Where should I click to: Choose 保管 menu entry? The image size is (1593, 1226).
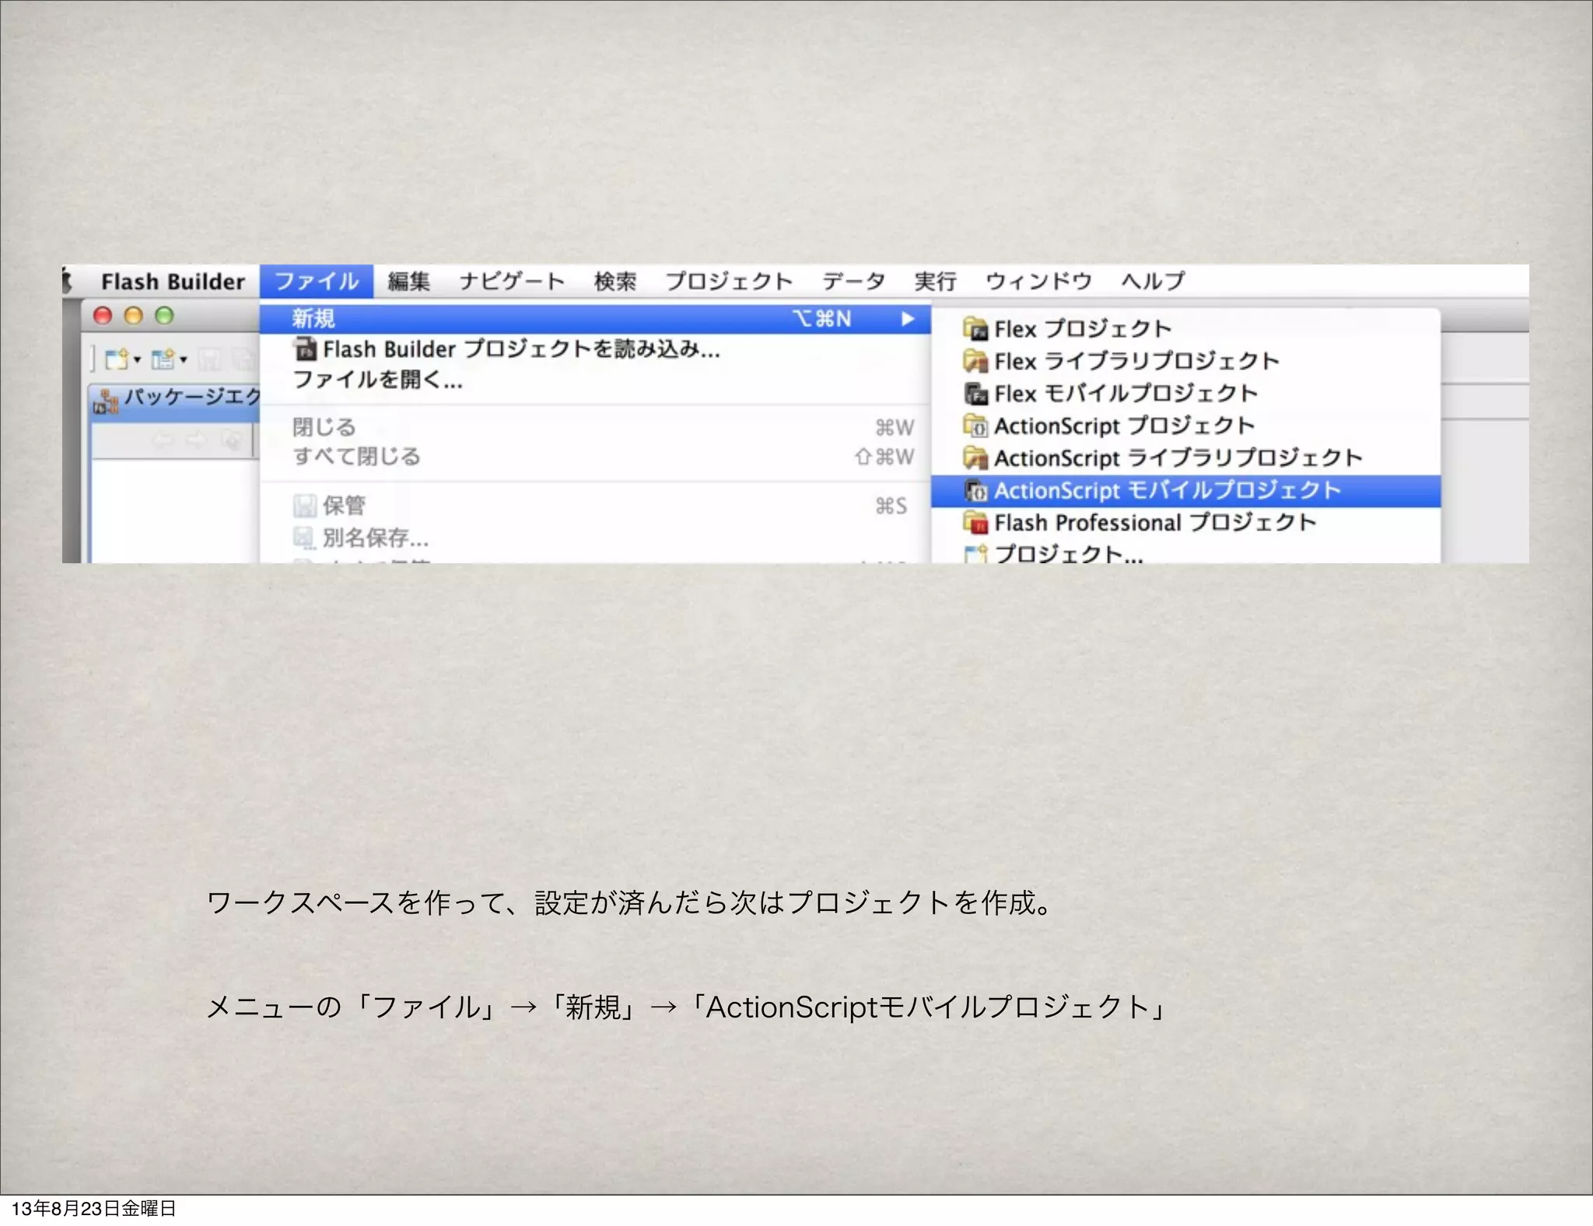click(x=595, y=506)
